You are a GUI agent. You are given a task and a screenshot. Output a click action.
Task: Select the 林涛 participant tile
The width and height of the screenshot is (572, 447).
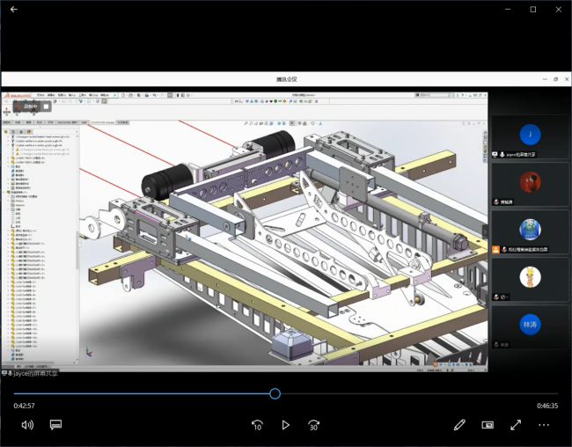click(x=530, y=327)
